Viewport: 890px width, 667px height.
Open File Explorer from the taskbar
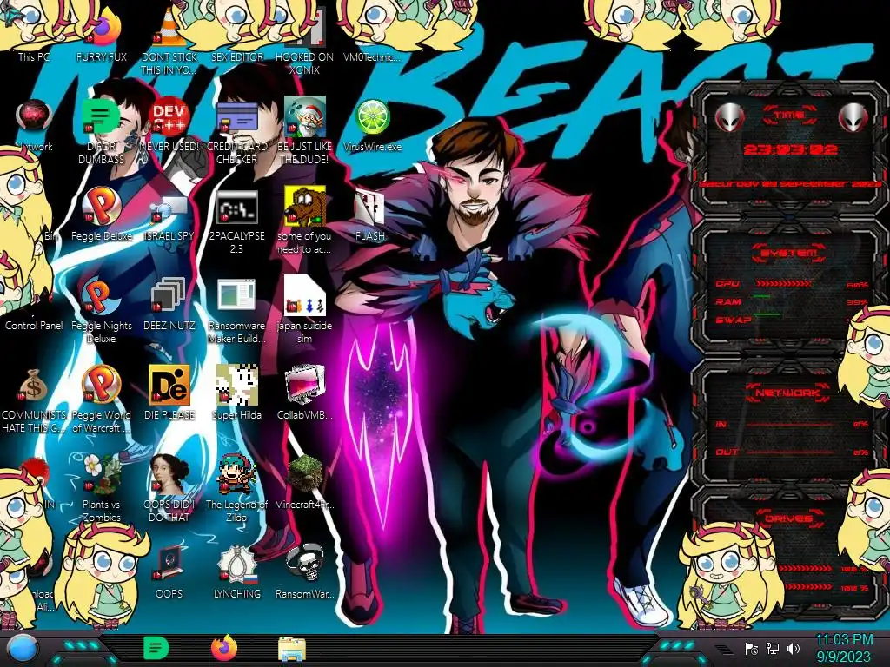[292, 649]
